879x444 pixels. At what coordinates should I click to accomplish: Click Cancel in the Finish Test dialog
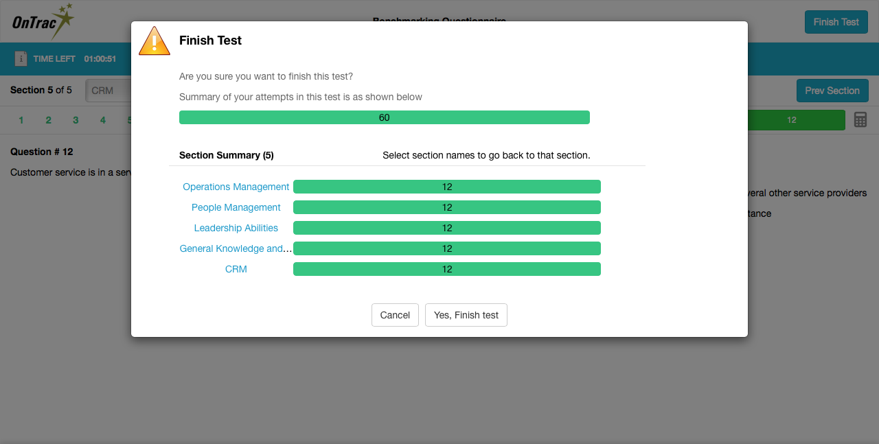[395, 315]
